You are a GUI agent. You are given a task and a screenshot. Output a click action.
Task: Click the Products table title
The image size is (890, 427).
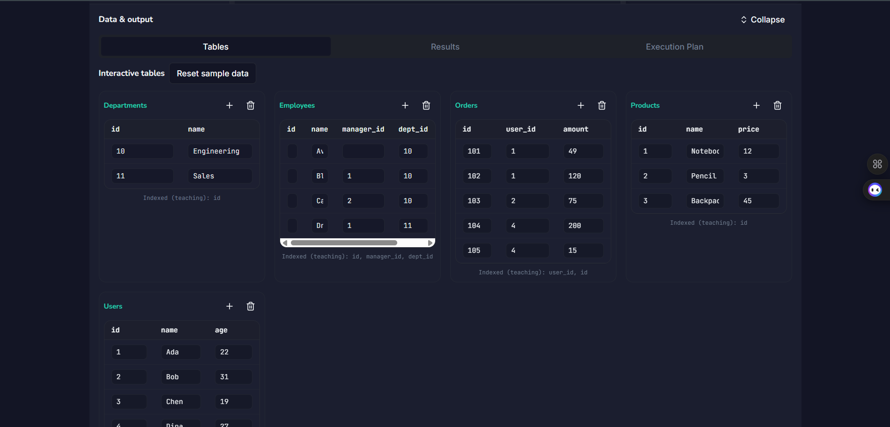[x=645, y=105]
